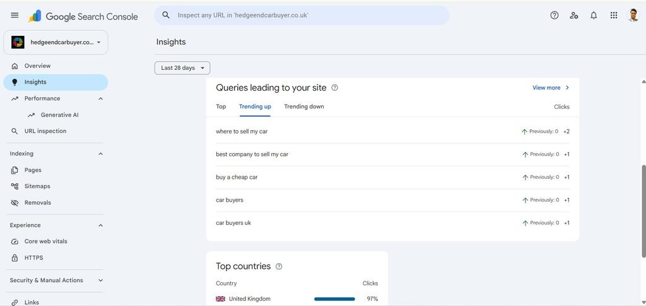The image size is (646, 306).
Task: Click the hedgeendcarbuyer property logo icon
Action: click(x=18, y=42)
